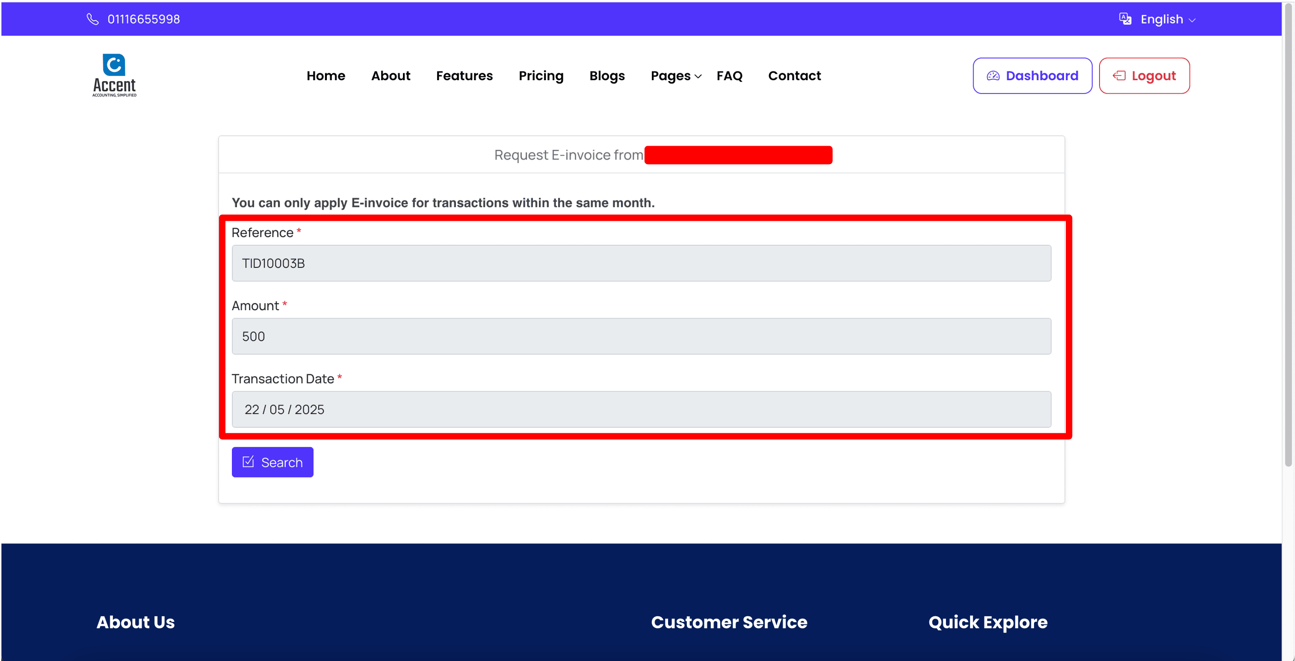Go to the About page
The height and width of the screenshot is (661, 1295).
tap(390, 76)
